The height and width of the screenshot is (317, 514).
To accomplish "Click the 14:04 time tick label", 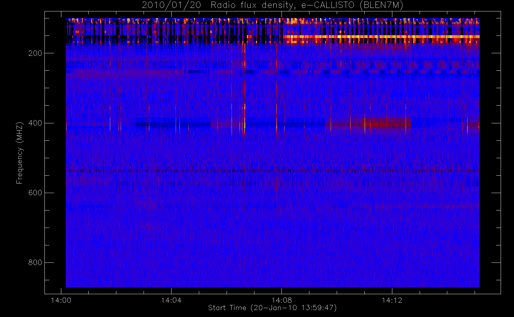I will click(171, 300).
